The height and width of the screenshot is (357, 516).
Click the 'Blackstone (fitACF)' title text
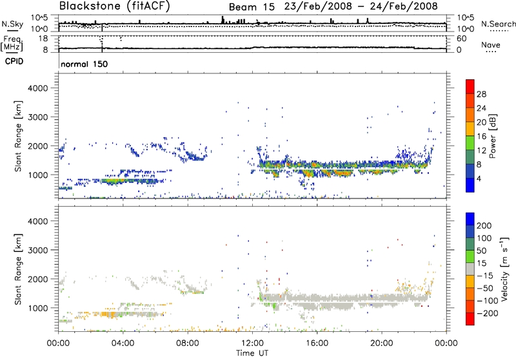click(x=115, y=6)
